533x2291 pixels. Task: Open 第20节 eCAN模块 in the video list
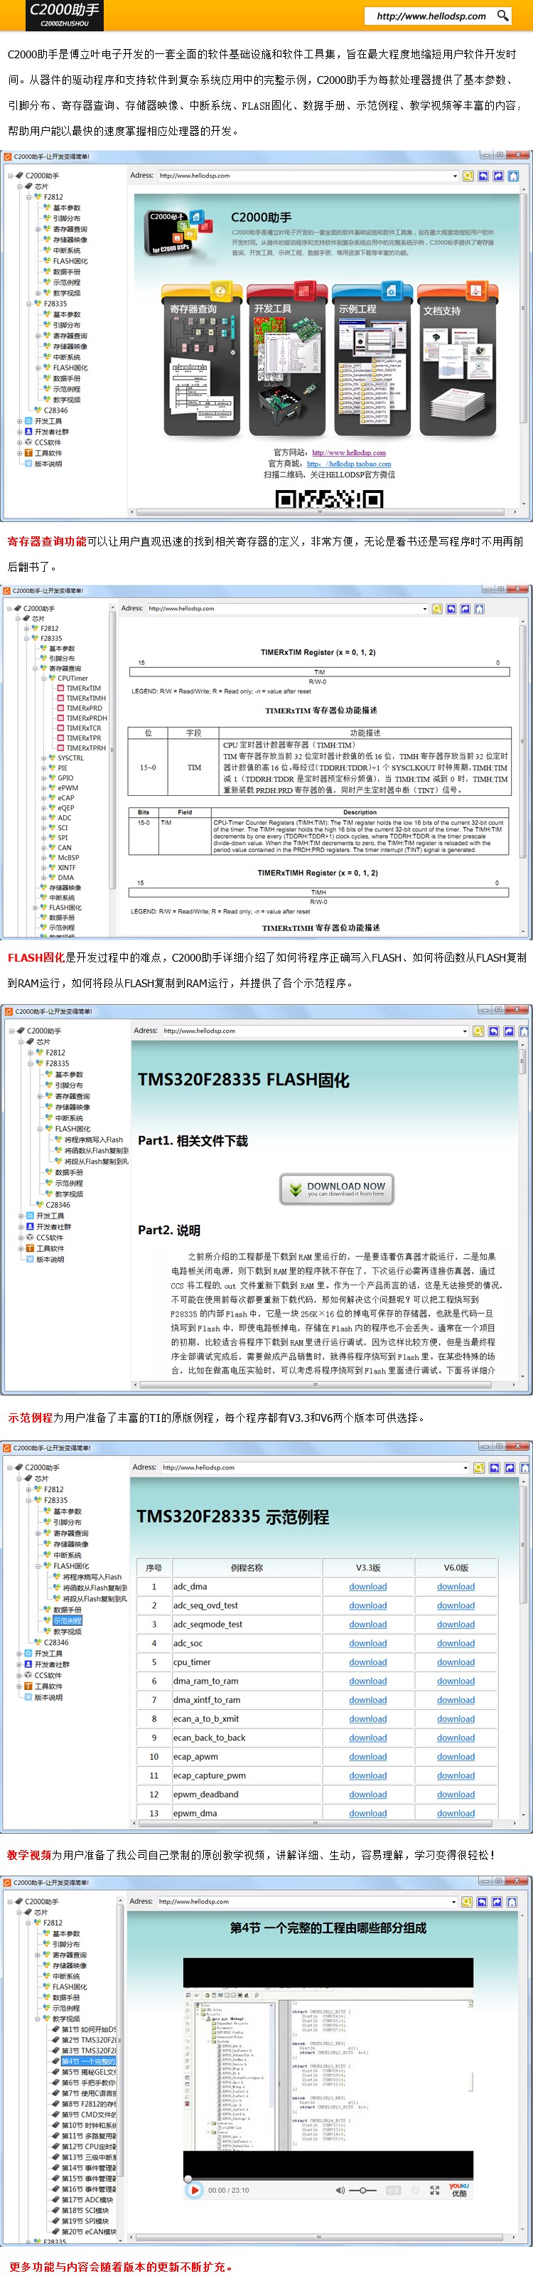tap(89, 2232)
